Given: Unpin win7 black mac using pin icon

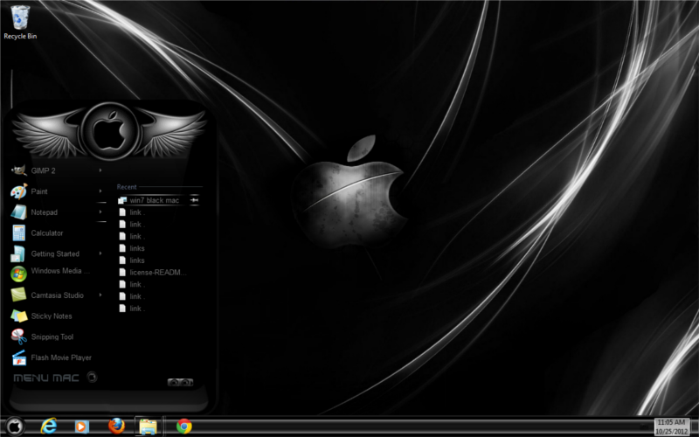Looking at the screenshot, I should tap(194, 200).
